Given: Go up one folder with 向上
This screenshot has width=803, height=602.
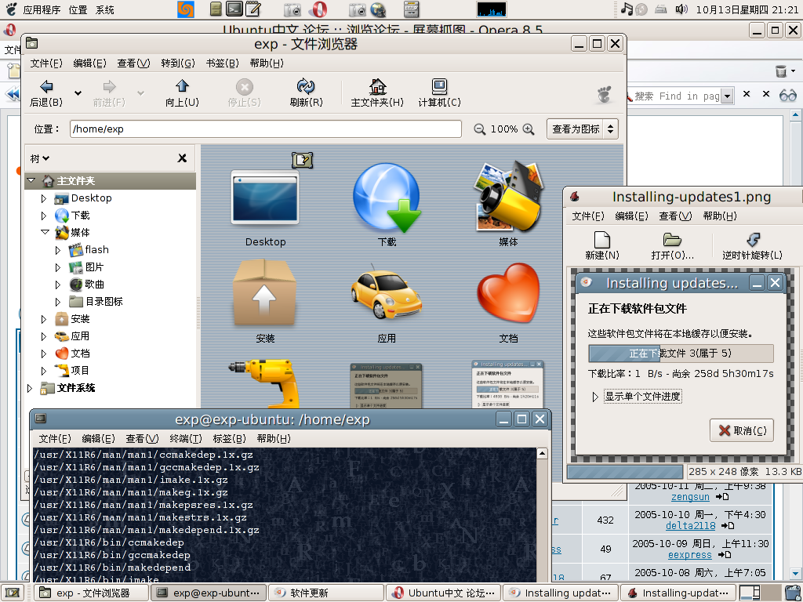Looking at the screenshot, I should pyautogui.click(x=182, y=93).
